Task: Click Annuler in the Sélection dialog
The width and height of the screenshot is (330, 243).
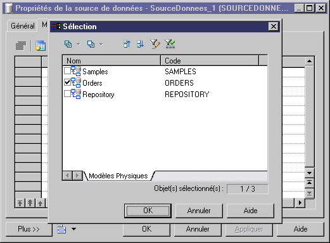Action: [199, 211]
